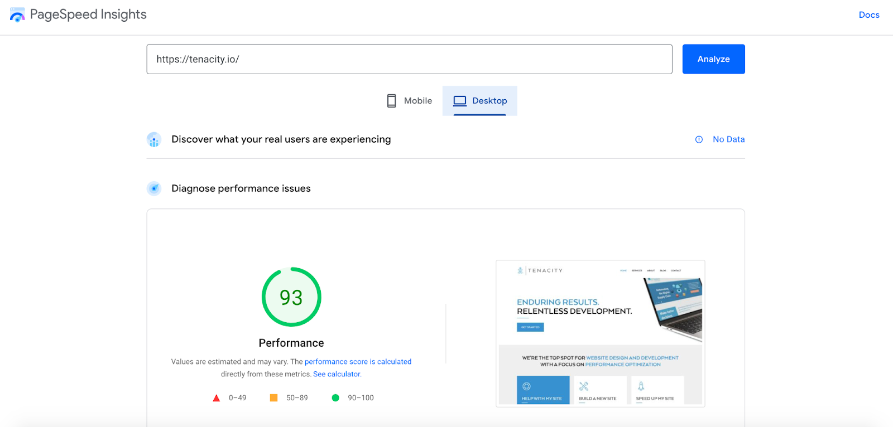This screenshot has height=427, width=893.
Task: Click the diagnose performance gauge icon
Action: pos(154,188)
